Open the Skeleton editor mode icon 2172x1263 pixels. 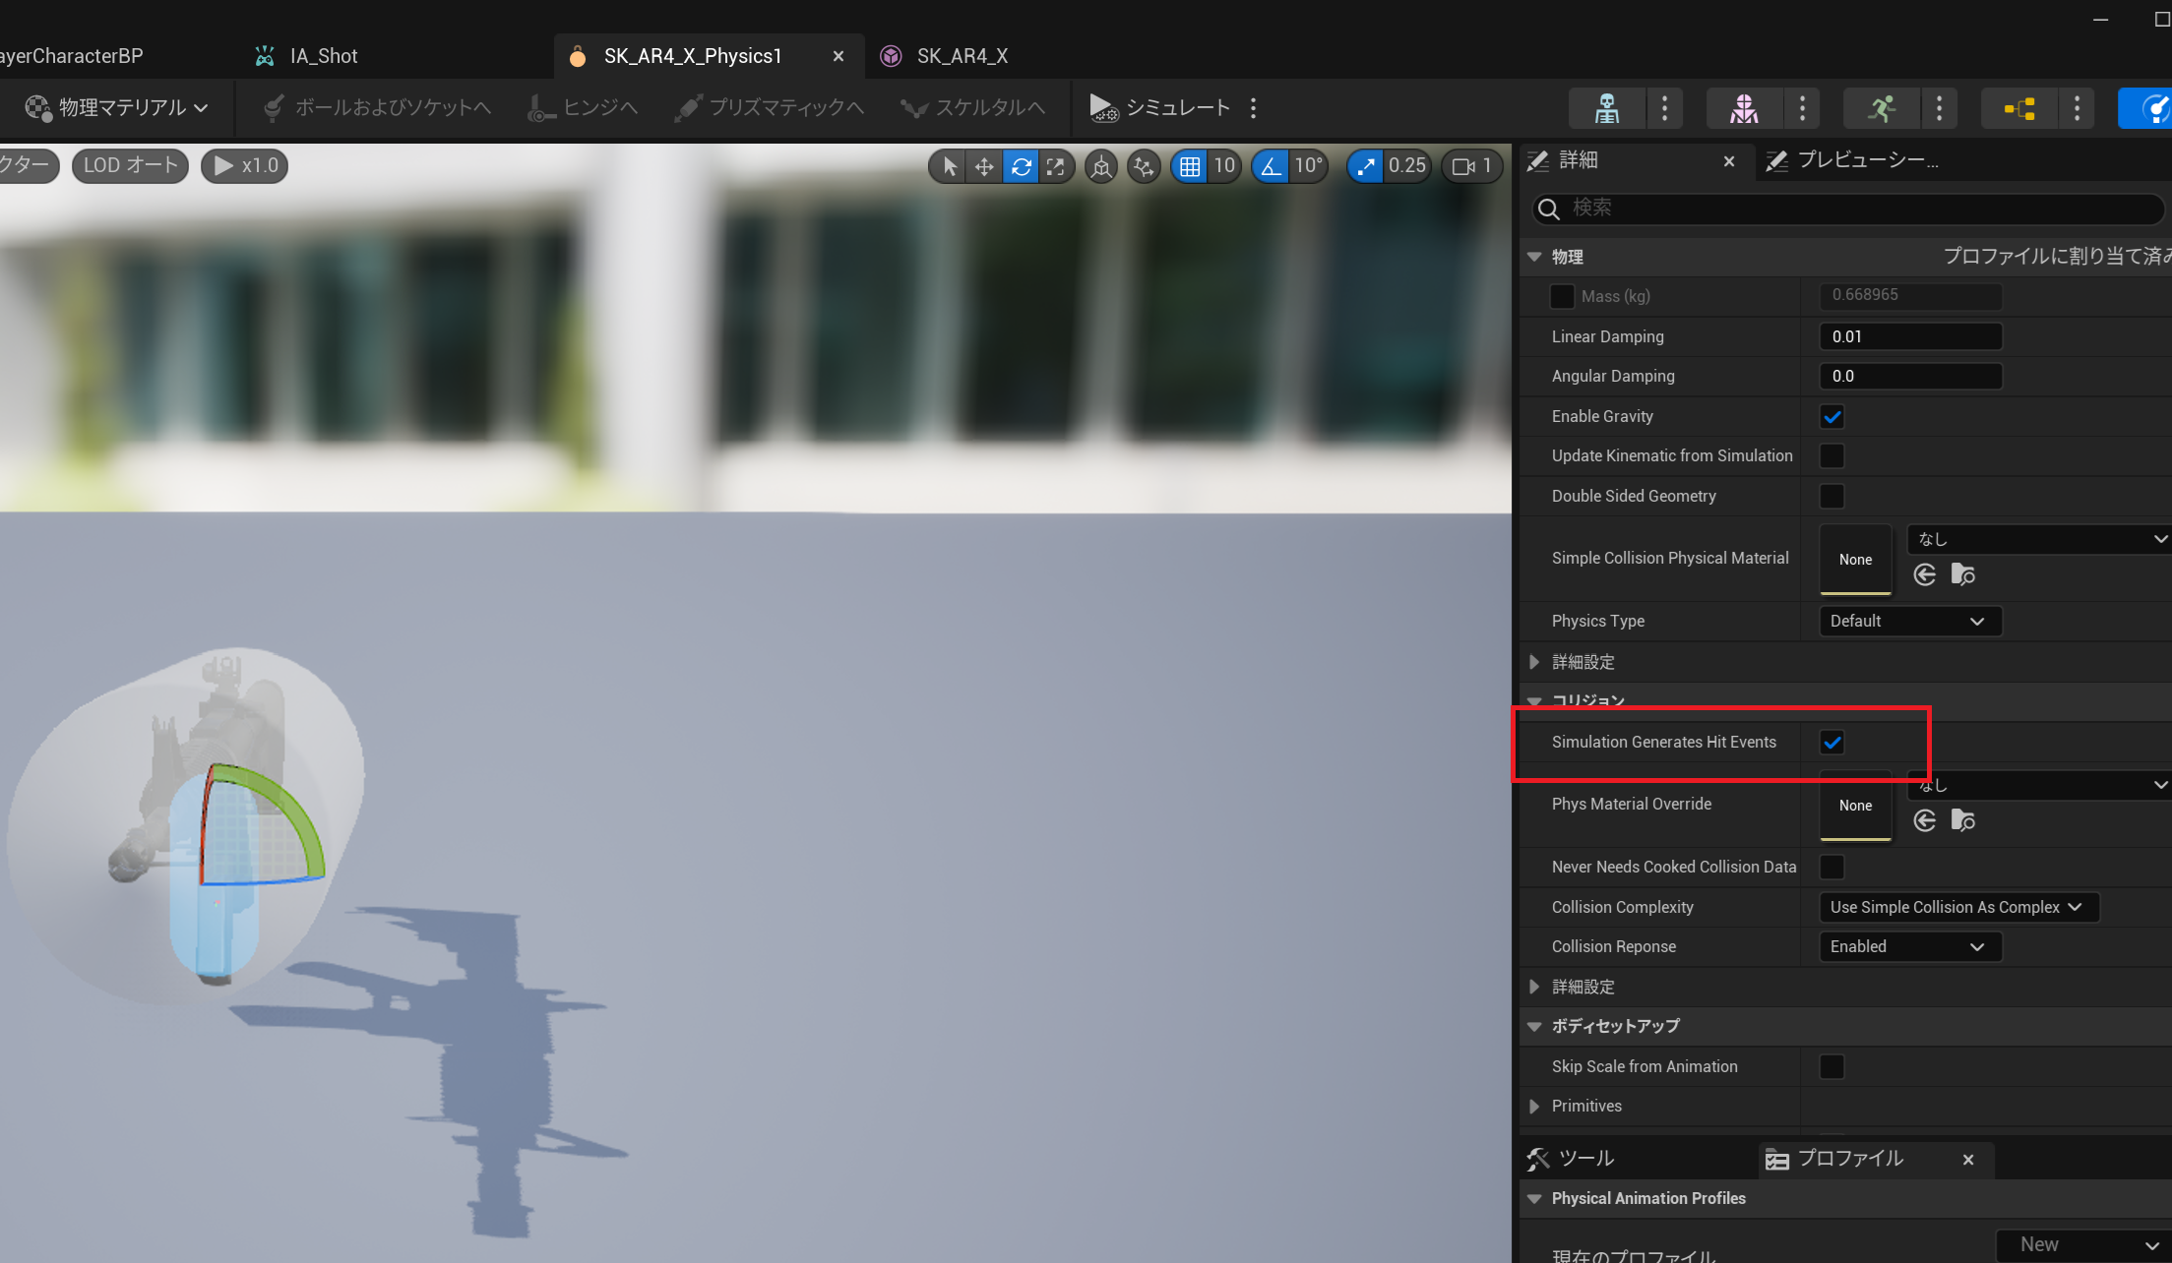(x=1606, y=108)
